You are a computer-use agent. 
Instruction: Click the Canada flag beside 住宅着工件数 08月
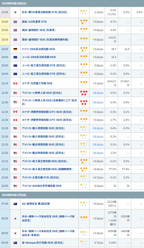(15, 83)
